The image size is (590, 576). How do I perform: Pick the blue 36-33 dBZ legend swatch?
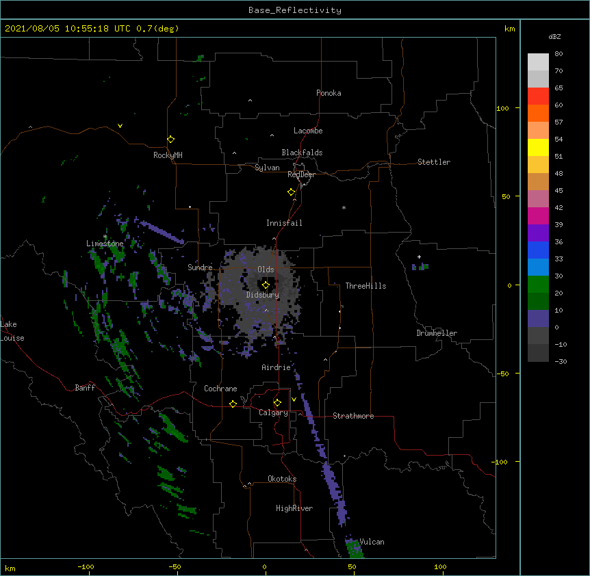[538, 250]
